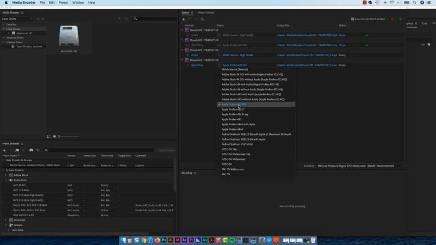Image resolution: width=436 pixels, height=245 pixels.
Task: Collapse User Presets & Groups section
Action: [x=3, y=160]
